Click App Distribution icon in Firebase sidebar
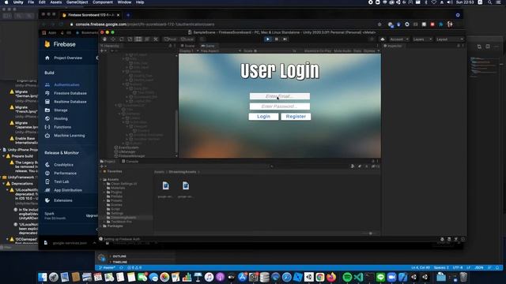The height and width of the screenshot is (284, 506). (x=47, y=190)
